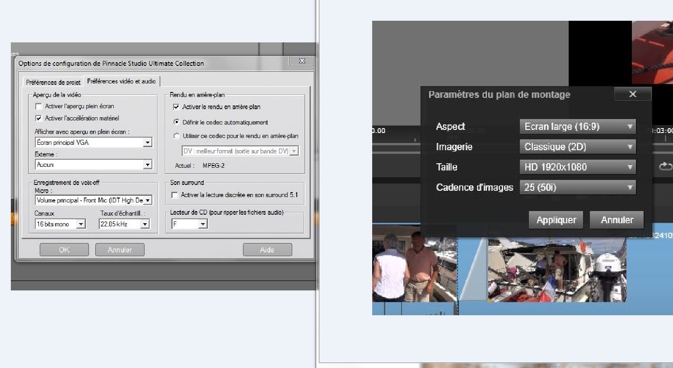The height and width of the screenshot is (368, 673).
Task: Click the MPEG-2 current codec text
Action: point(214,166)
